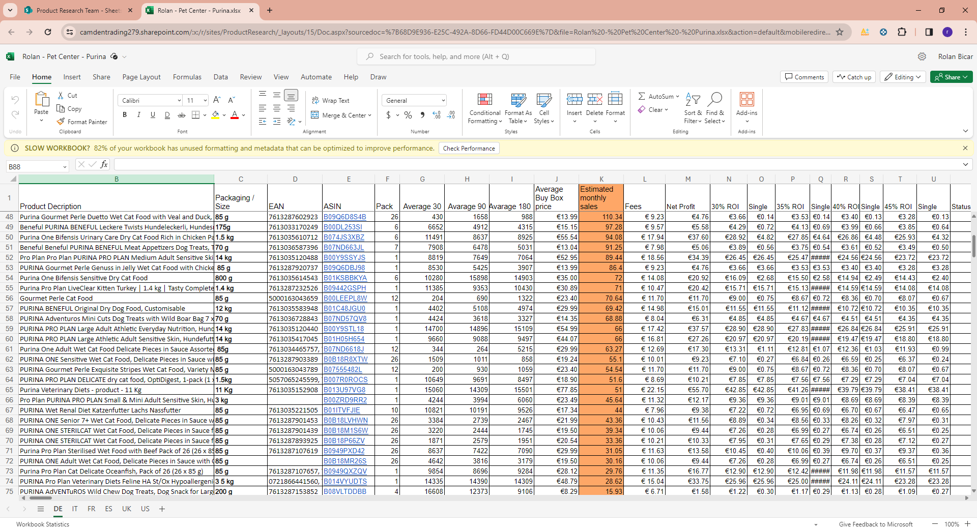This screenshot has width=977, height=529.
Task: Switch to the Data ribbon tab
Action: click(220, 77)
